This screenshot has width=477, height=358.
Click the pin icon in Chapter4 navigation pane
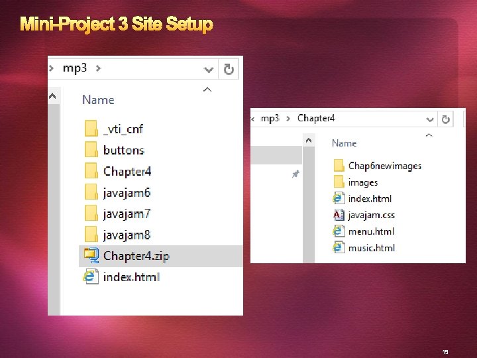click(x=295, y=174)
